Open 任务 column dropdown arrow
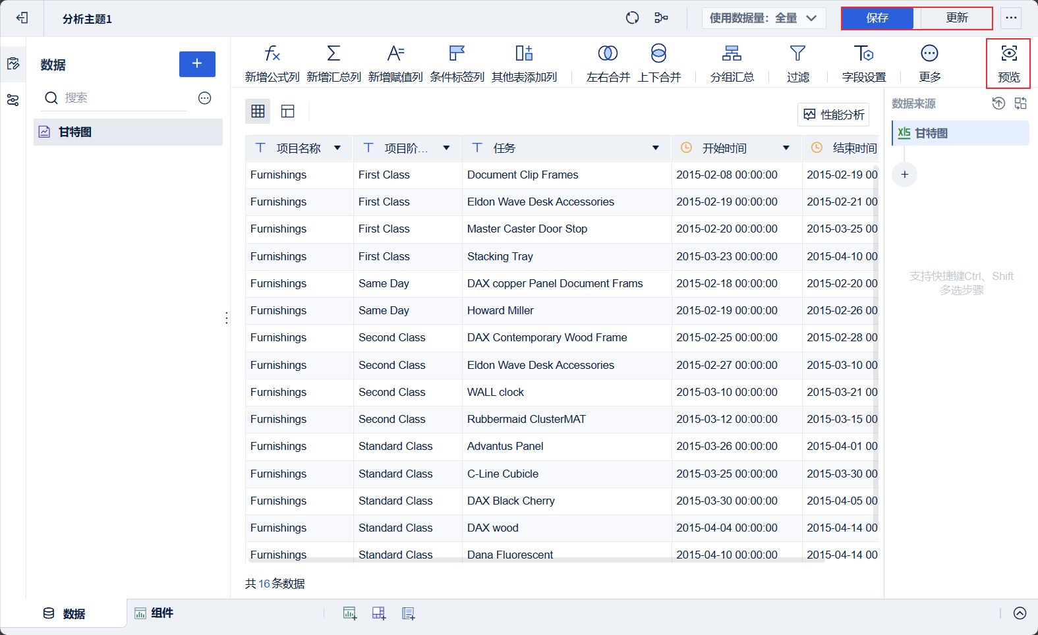 tap(656, 148)
